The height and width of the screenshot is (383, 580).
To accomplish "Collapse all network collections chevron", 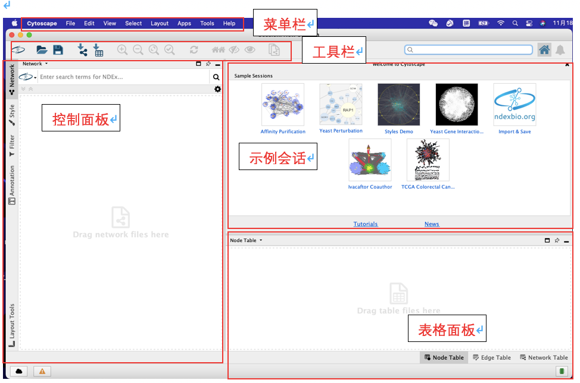I will [x=31, y=89].
